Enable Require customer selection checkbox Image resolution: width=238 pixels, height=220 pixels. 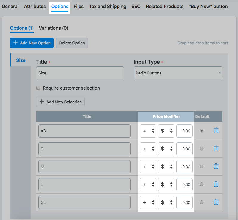point(38,88)
